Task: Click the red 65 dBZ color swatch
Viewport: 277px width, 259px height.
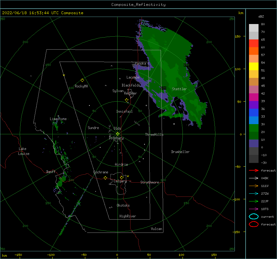Action: point(254,43)
